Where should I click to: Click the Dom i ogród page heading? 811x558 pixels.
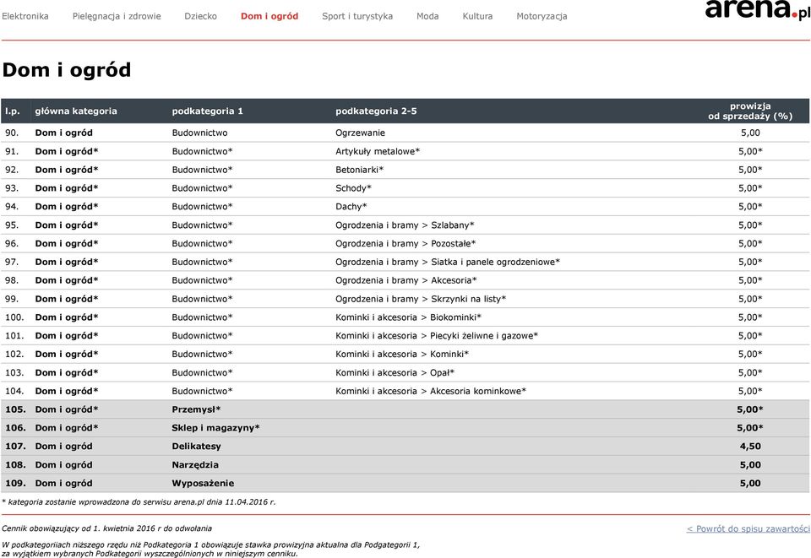(x=67, y=70)
